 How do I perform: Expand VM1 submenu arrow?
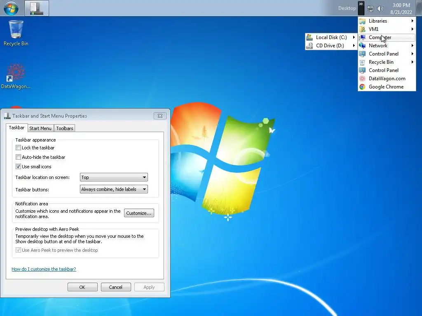(412, 29)
